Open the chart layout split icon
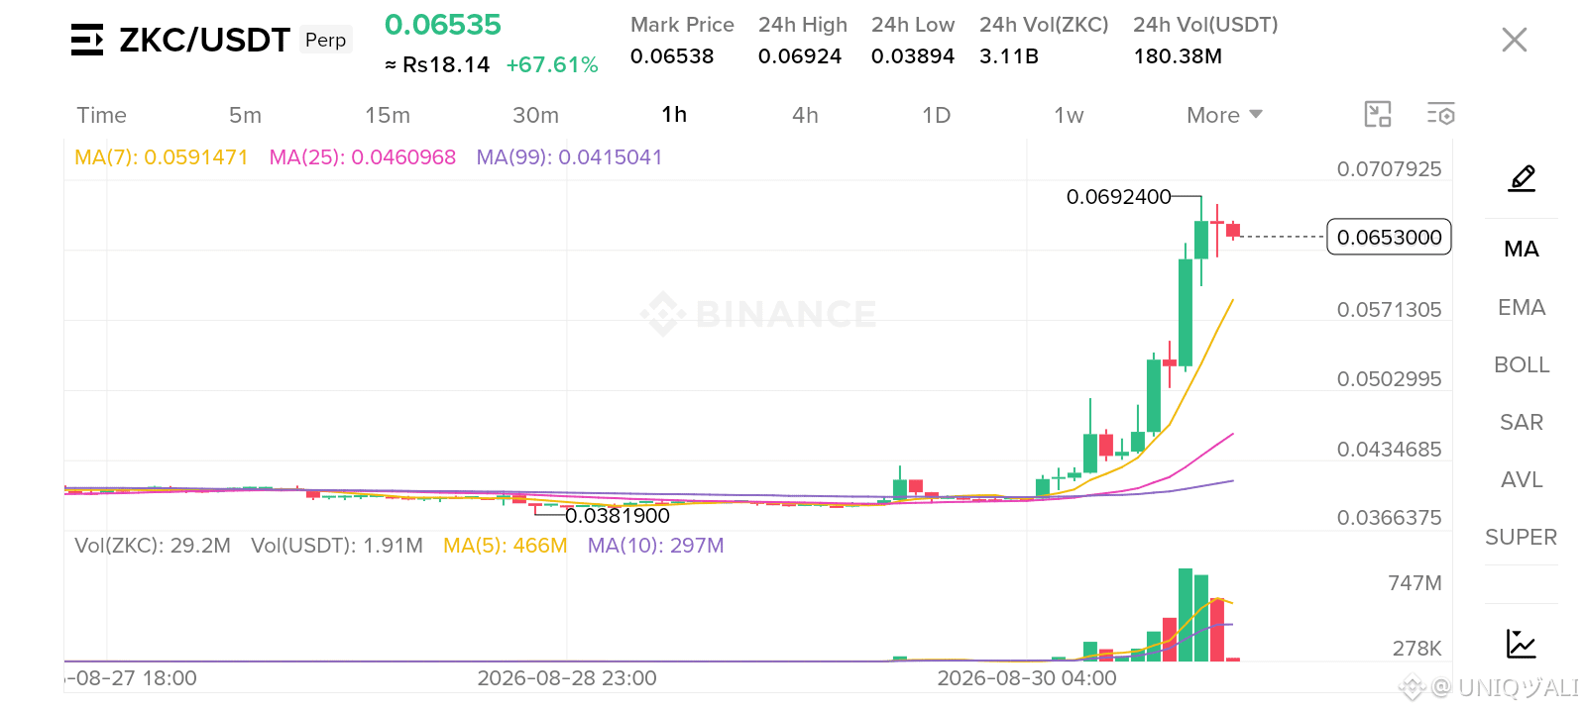1586x713 pixels. point(1378,114)
